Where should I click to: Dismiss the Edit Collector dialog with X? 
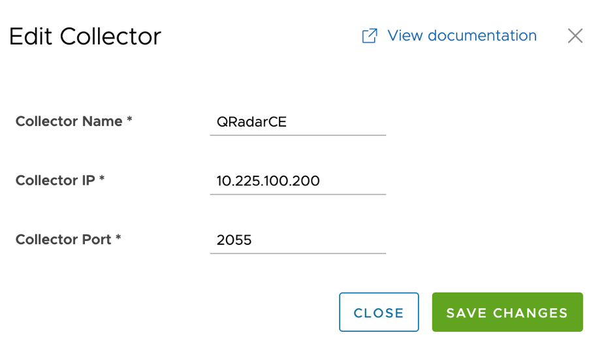point(575,36)
